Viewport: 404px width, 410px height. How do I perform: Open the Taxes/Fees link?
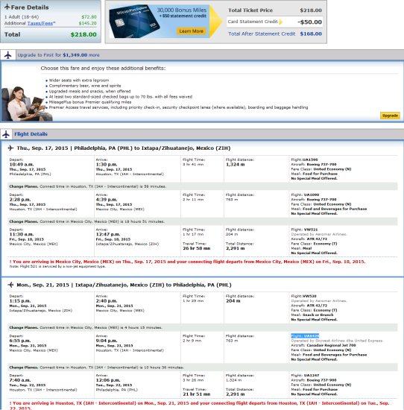point(40,23)
